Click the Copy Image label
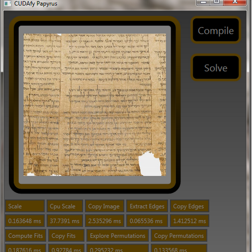The width and height of the screenshot is (252, 252). [x=105, y=206]
